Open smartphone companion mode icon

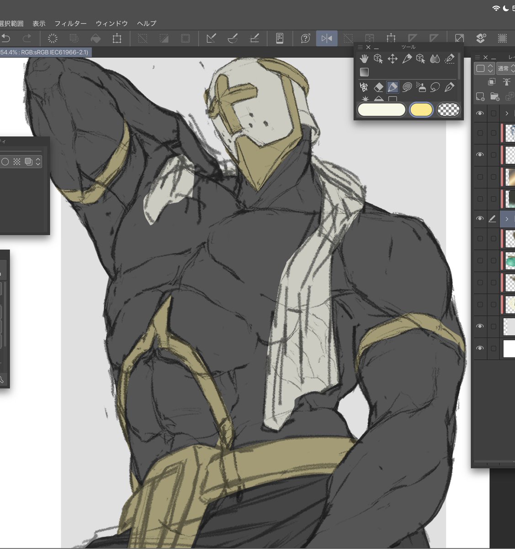pos(280,38)
